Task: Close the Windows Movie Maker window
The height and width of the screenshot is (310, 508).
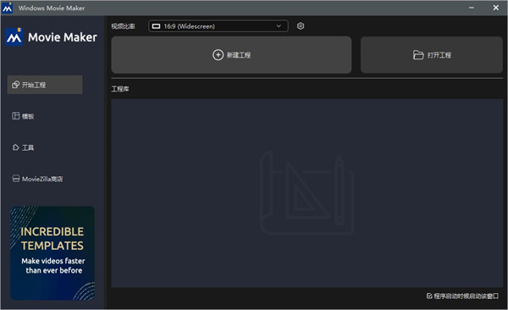Action: [495, 8]
